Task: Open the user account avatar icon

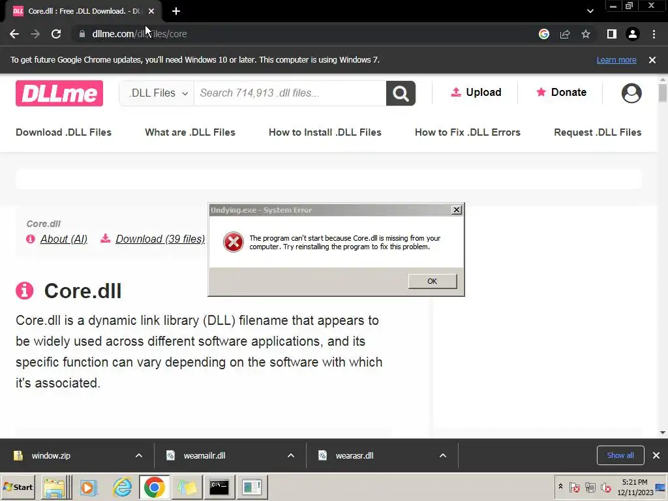Action: click(x=631, y=93)
